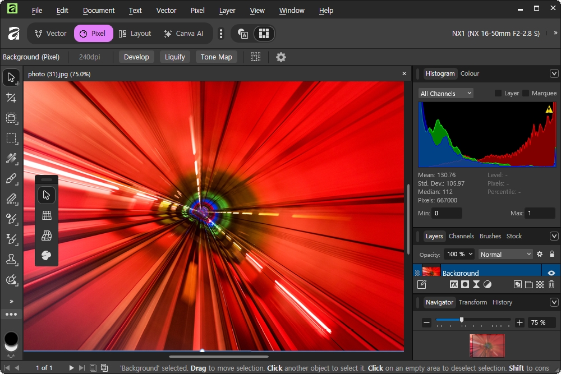Click the histogram Max value field
The width and height of the screenshot is (561, 374).
coord(540,213)
